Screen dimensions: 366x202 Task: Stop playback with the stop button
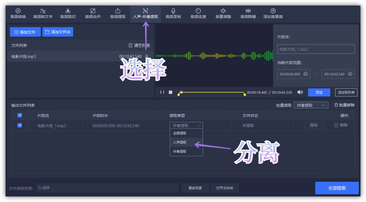pyautogui.click(x=170, y=92)
